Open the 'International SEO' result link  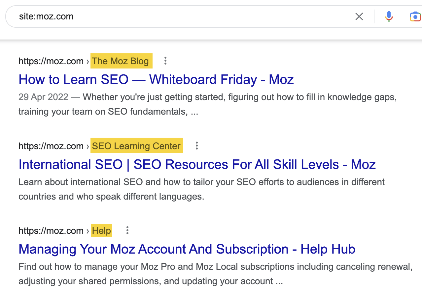tap(197, 164)
